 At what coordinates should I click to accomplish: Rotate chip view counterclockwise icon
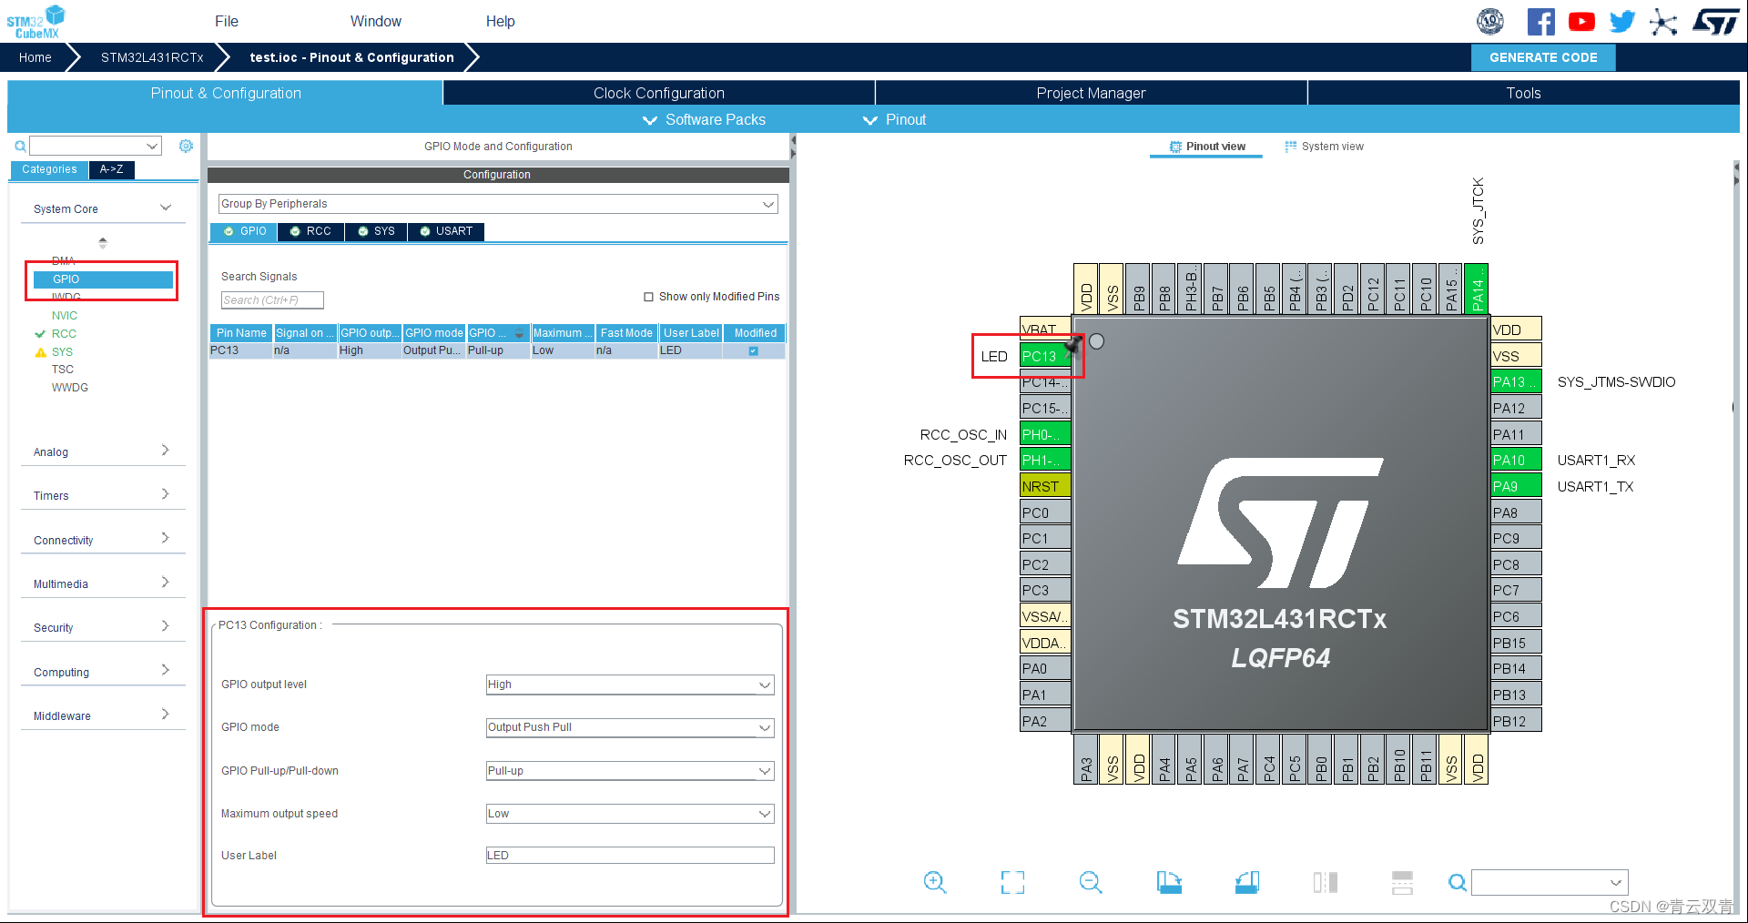1247,882
